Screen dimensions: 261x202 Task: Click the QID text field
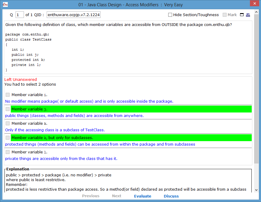click(x=73, y=15)
